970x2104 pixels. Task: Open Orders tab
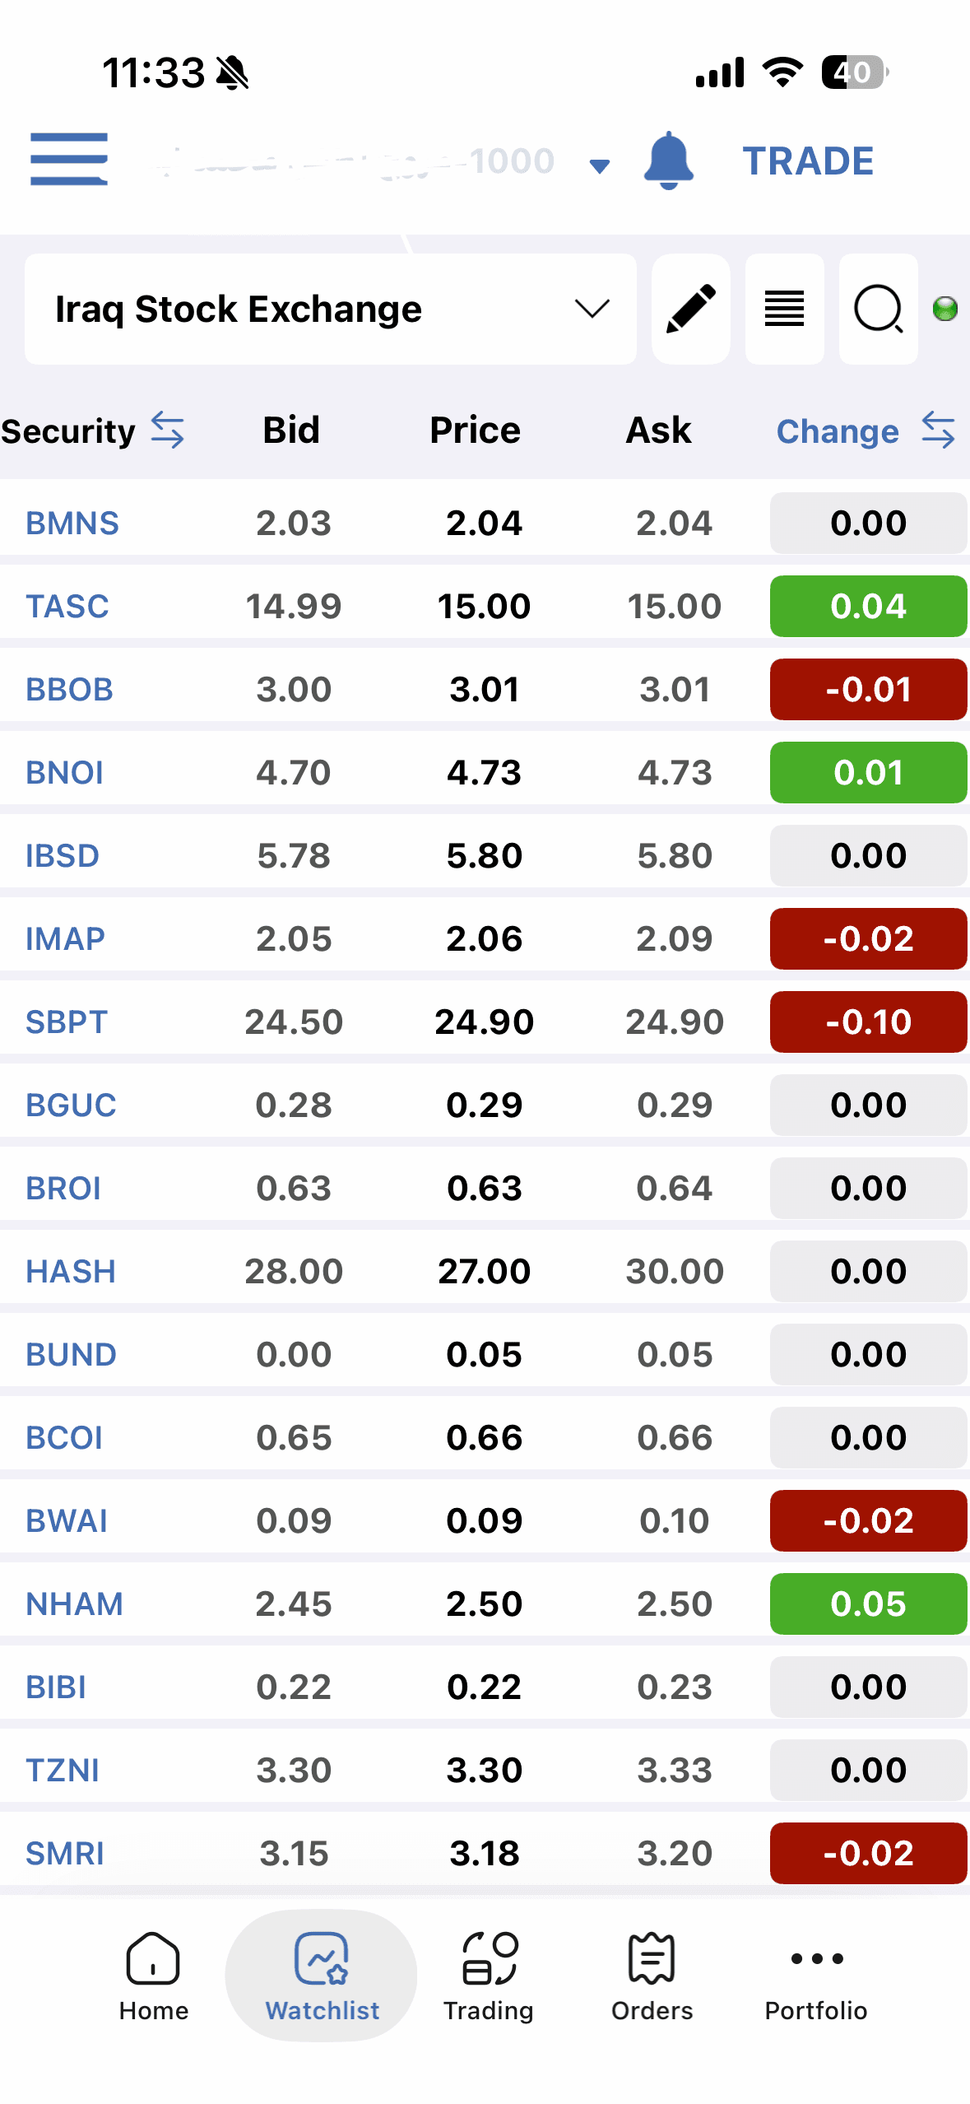[652, 1975]
